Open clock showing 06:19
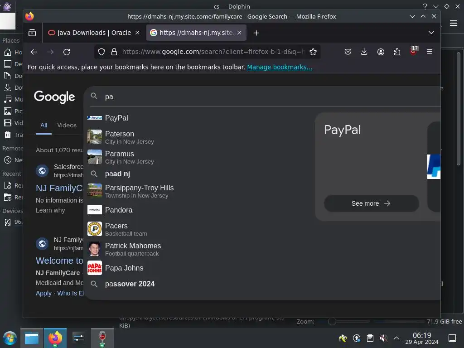The height and width of the screenshot is (348, 464). pyautogui.click(x=422, y=338)
